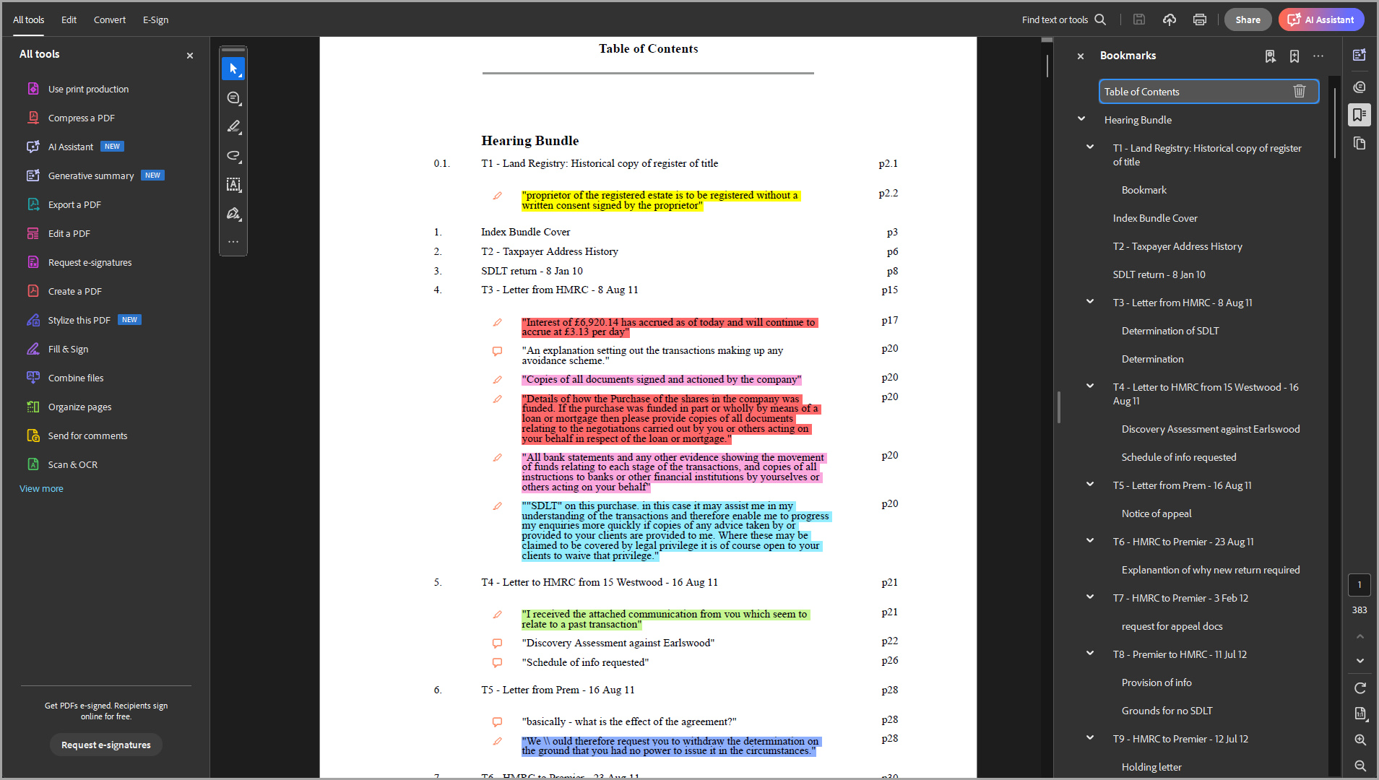The width and height of the screenshot is (1379, 780).
Task: Open the Convert menu
Action: click(x=110, y=19)
